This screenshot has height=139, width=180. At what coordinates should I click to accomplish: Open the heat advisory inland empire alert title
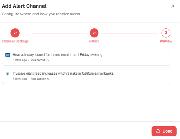pyautogui.click(x=57, y=55)
